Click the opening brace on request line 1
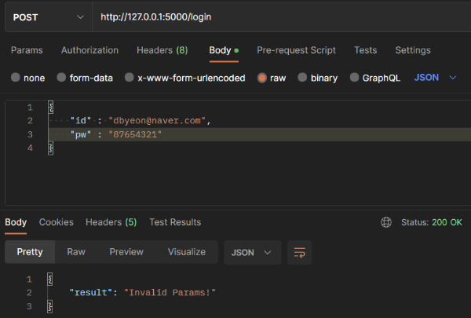 click(x=51, y=108)
